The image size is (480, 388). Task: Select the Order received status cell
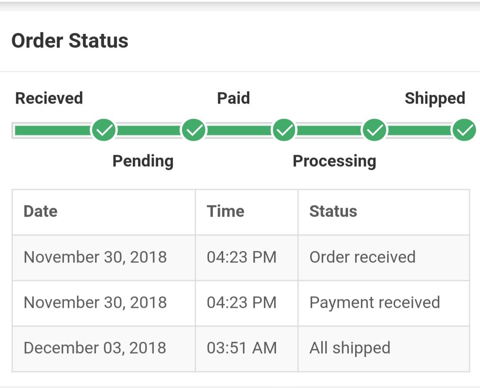pos(362,257)
